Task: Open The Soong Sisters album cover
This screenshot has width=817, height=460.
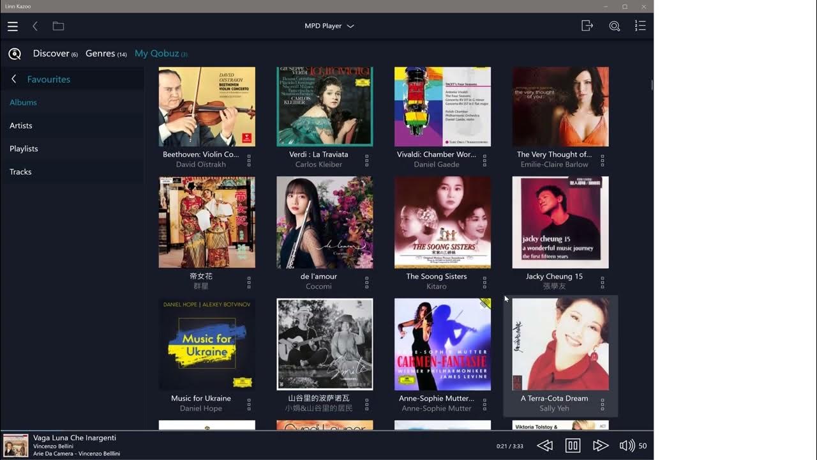Action: (x=442, y=222)
